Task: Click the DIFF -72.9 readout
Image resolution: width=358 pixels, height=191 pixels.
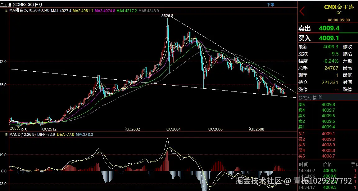Action: pyautogui.click(x=46, y=135)
